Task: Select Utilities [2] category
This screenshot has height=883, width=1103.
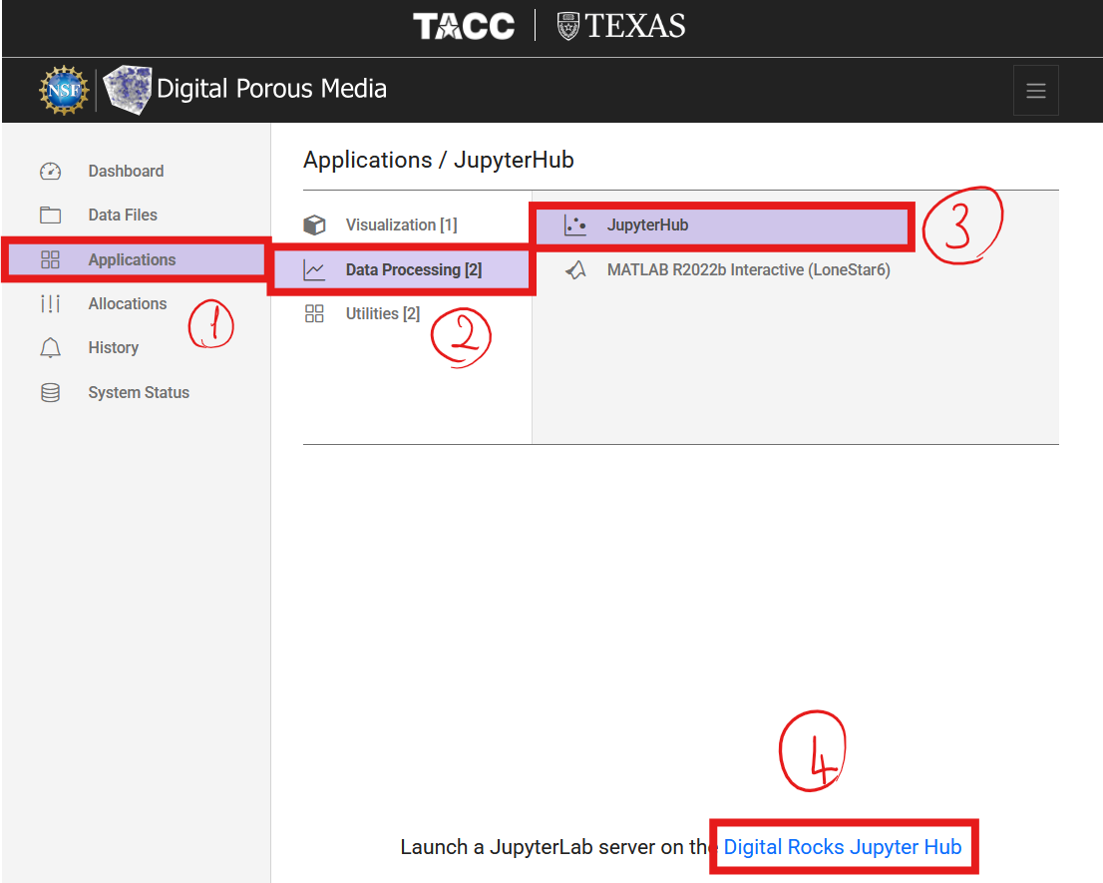Action: (383, 314)
